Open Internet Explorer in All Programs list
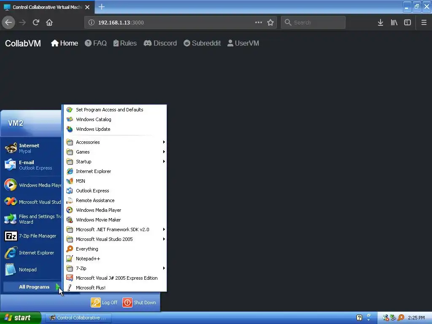This screenshot has height=324, width=432. coord(115,171)
